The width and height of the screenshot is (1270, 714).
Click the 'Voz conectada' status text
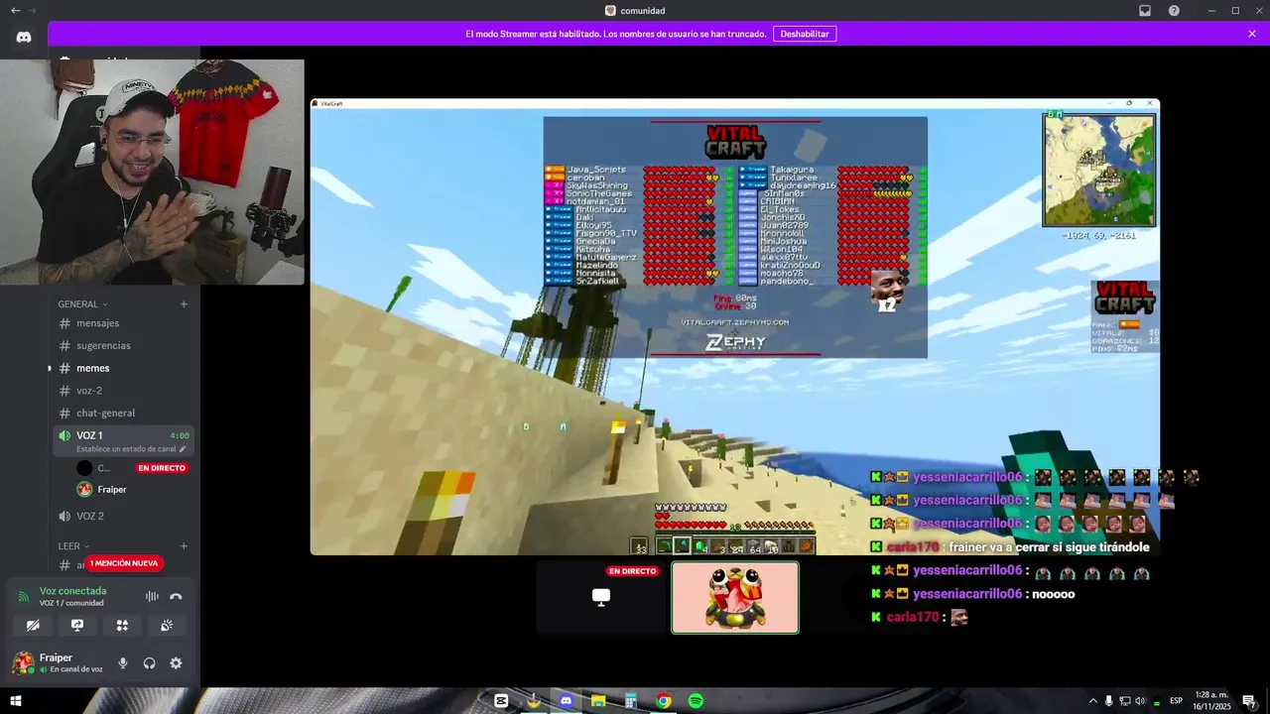click(72, 591)
